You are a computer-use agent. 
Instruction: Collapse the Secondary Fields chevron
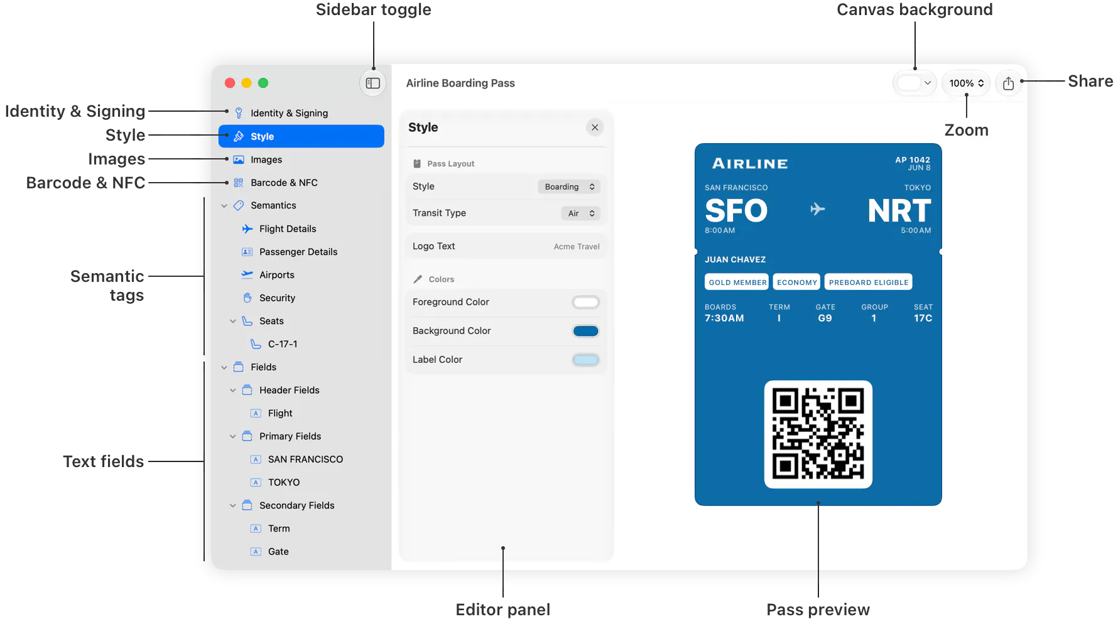(233, 505)
